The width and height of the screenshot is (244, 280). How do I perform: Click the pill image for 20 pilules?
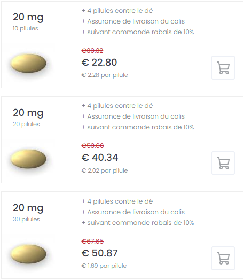[x=28, y=159]
